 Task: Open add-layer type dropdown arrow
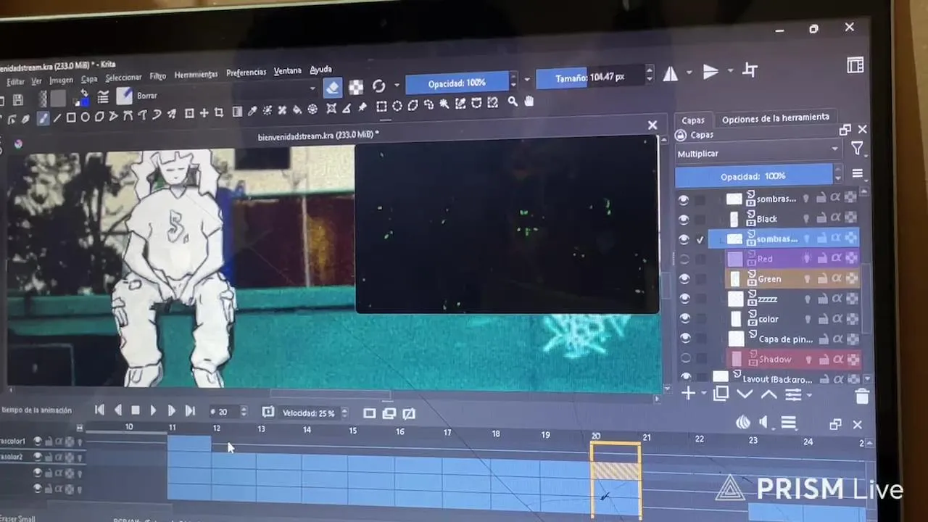click(x=703, y=394)
